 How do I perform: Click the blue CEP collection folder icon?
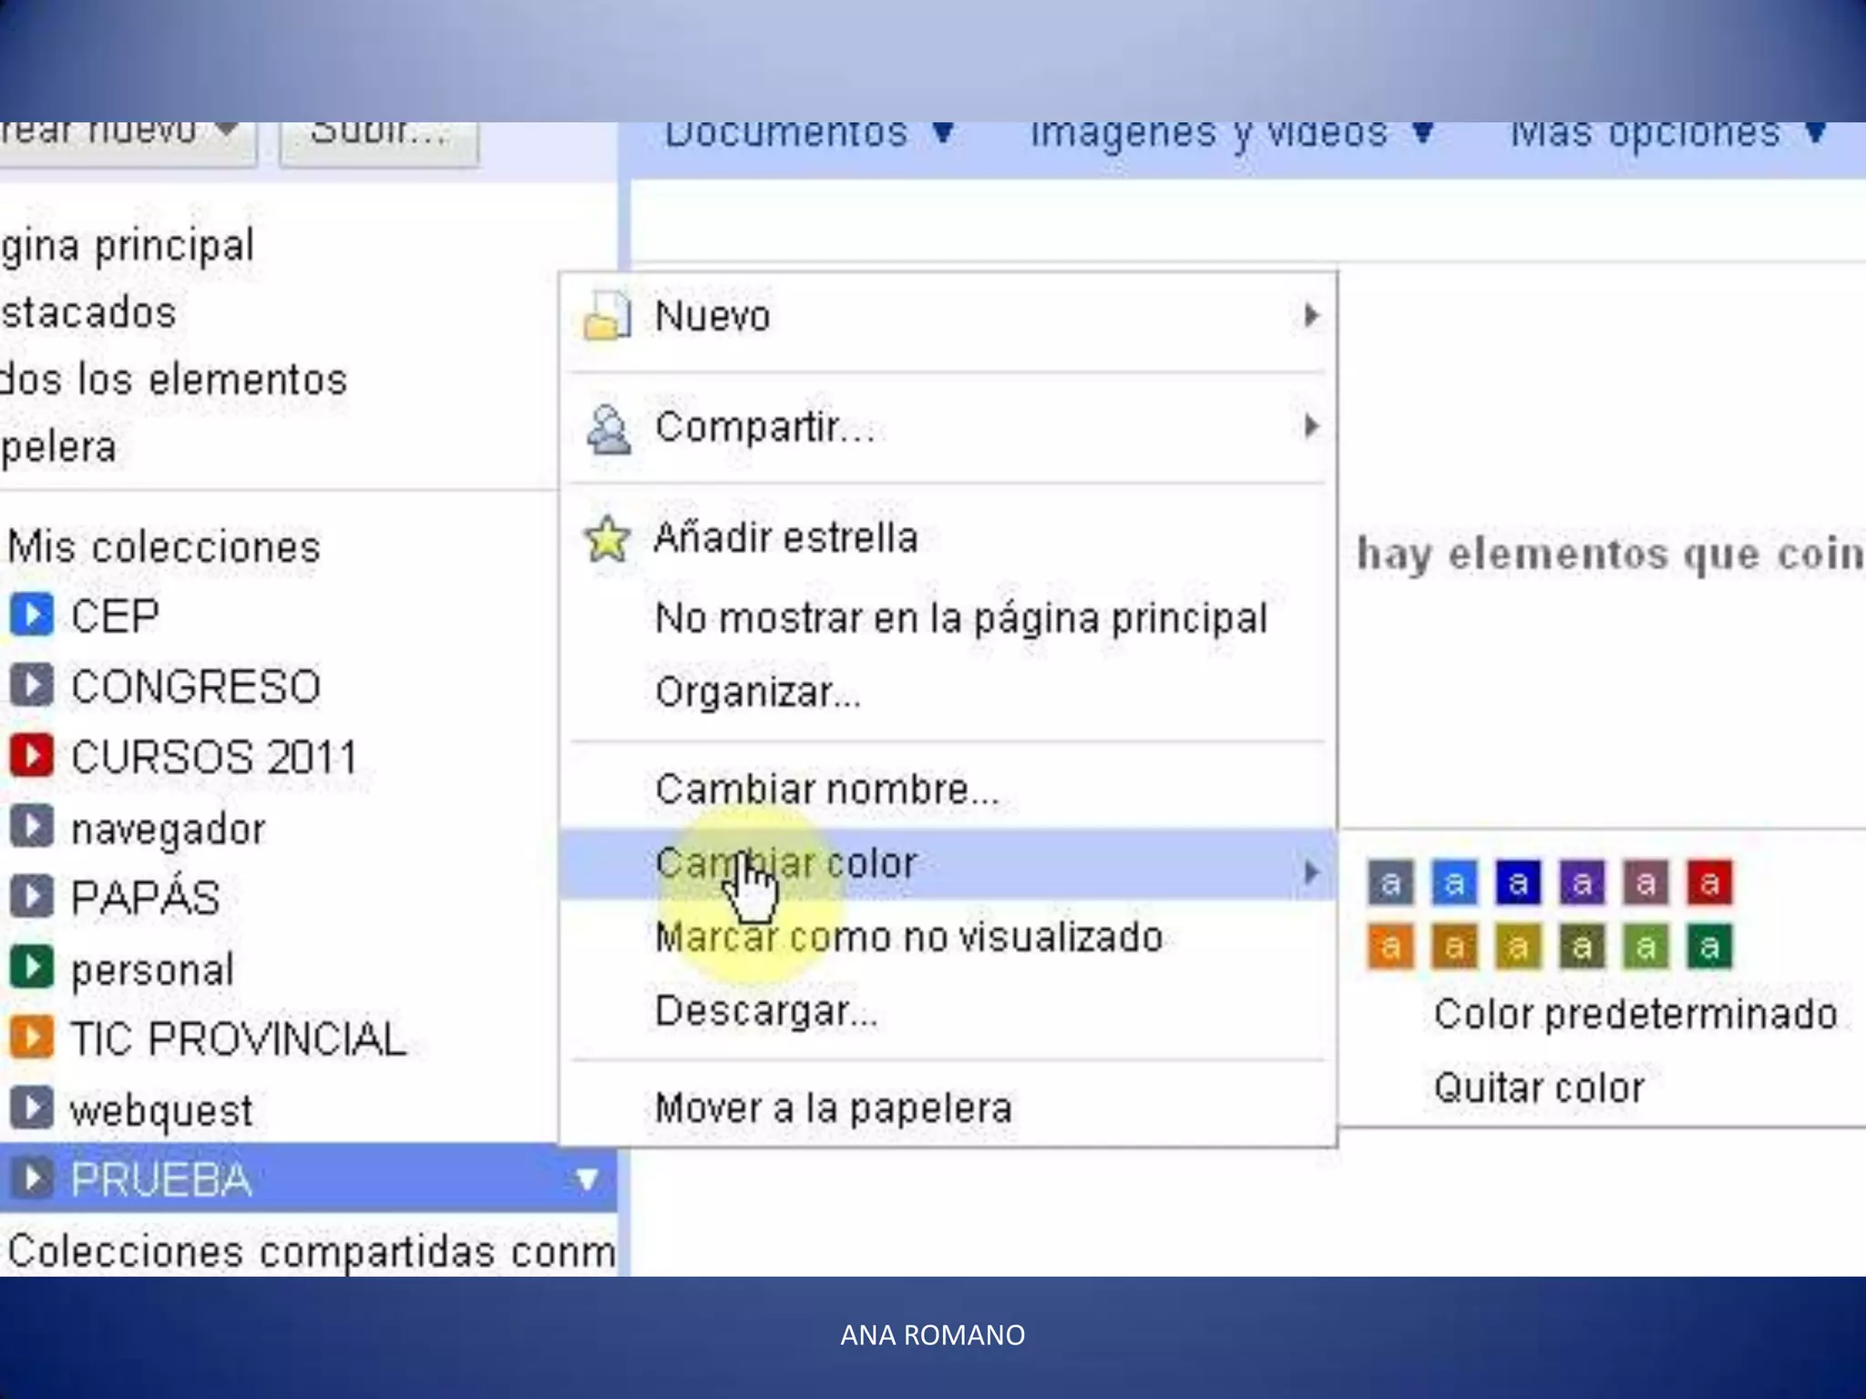pos(32,615)
